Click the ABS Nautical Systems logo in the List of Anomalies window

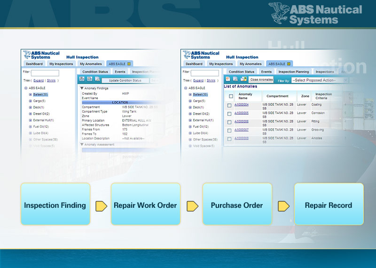201,55
